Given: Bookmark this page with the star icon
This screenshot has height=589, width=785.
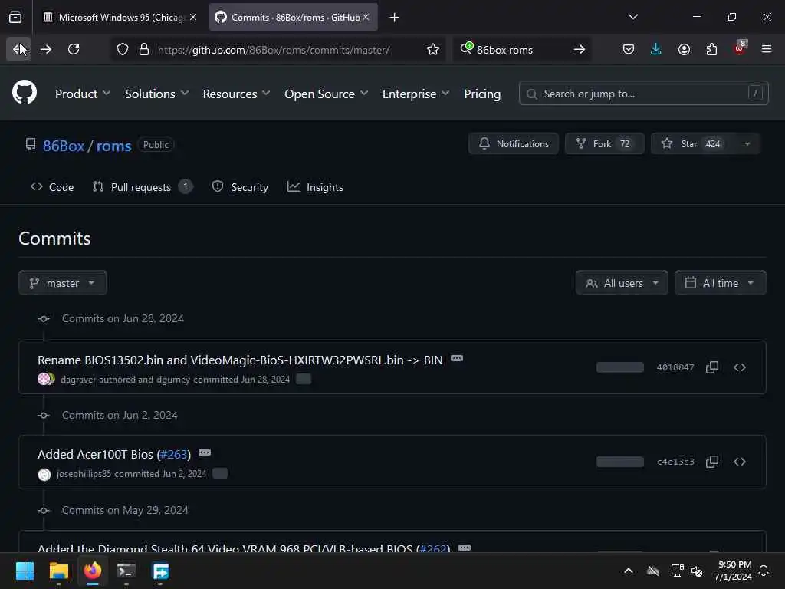Looking at the screenshot, I should tap(433, 50).
